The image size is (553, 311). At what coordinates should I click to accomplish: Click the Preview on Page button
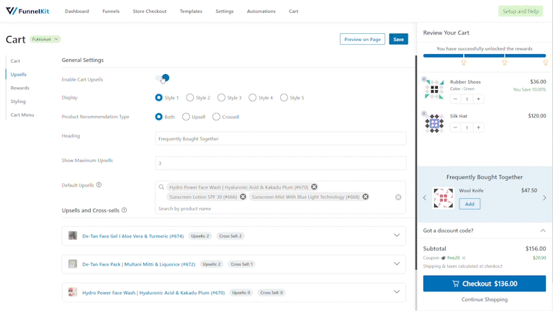tap(362, 39)
